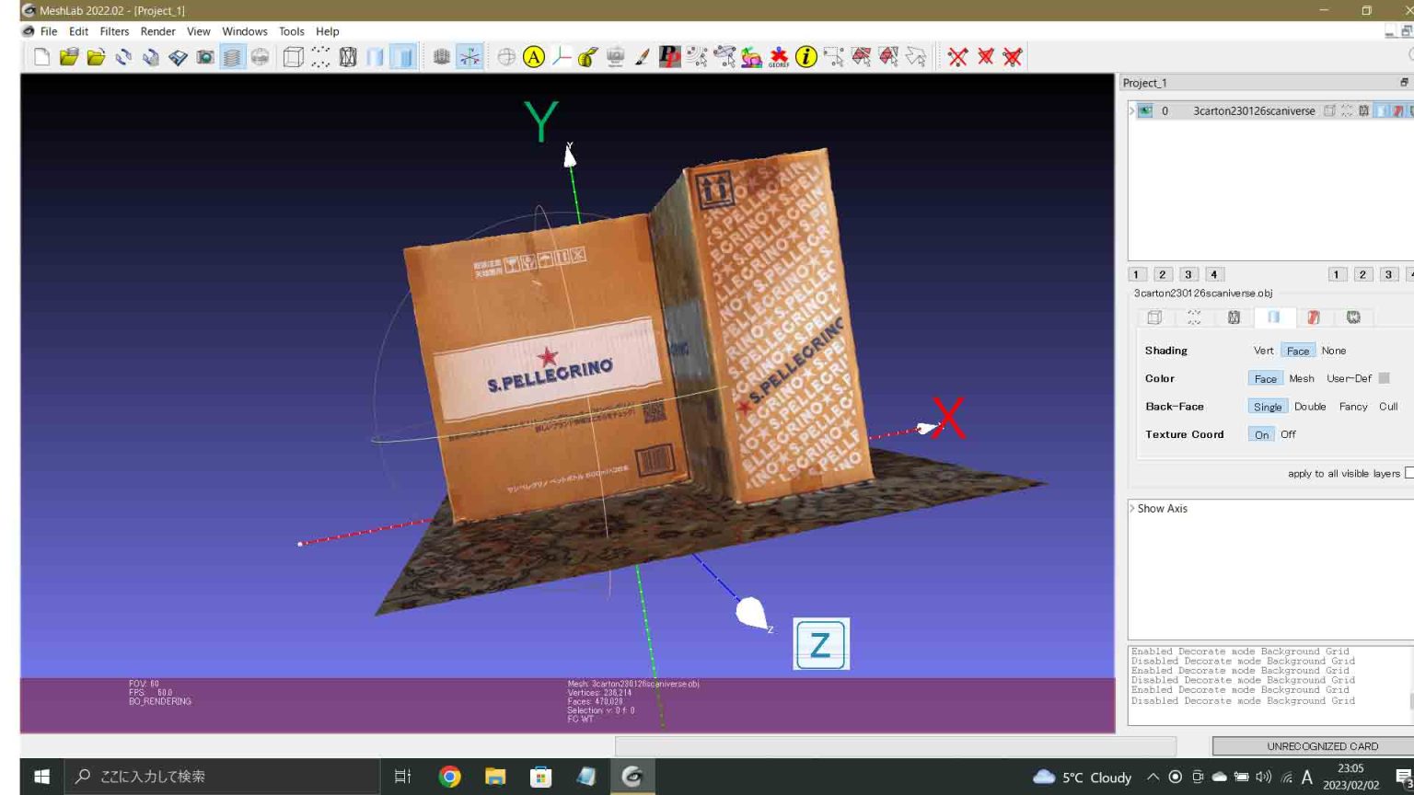Click the mesh info 'i' icon
1414x795 pixels.
click(x=806, y=56)
